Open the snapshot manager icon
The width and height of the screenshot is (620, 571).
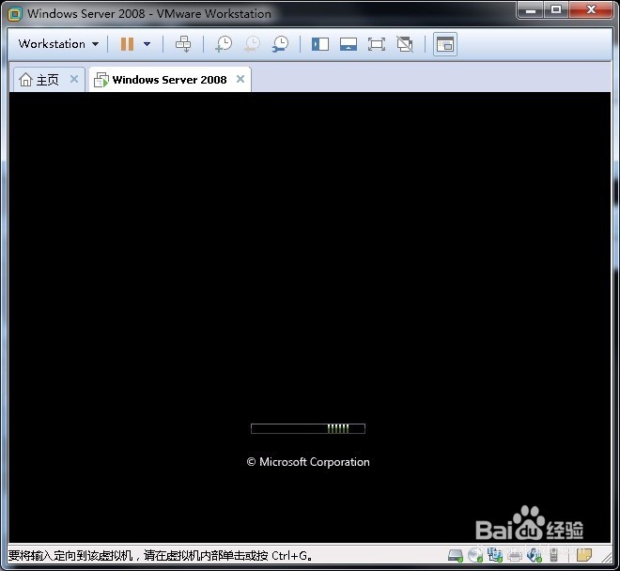(280, 44)
